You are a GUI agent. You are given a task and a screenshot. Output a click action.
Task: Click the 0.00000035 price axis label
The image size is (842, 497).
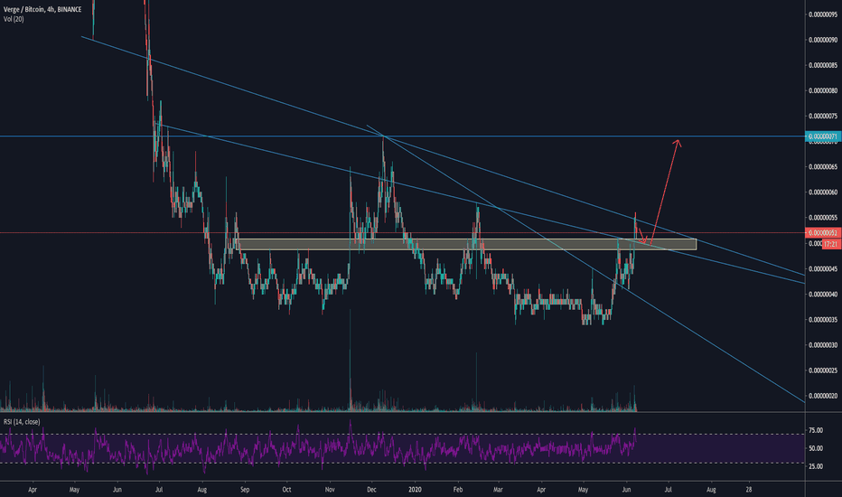coord(823,320)
